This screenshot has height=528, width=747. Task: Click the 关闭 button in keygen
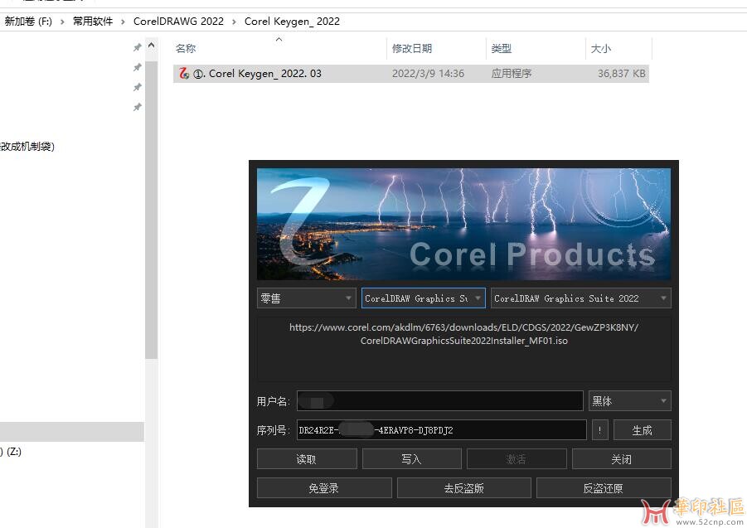pyautogui.click(x=621, y=459)
